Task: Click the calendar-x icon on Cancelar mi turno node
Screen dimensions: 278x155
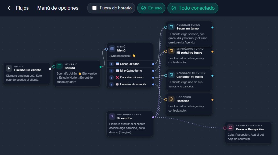Action: coord(171,75)
